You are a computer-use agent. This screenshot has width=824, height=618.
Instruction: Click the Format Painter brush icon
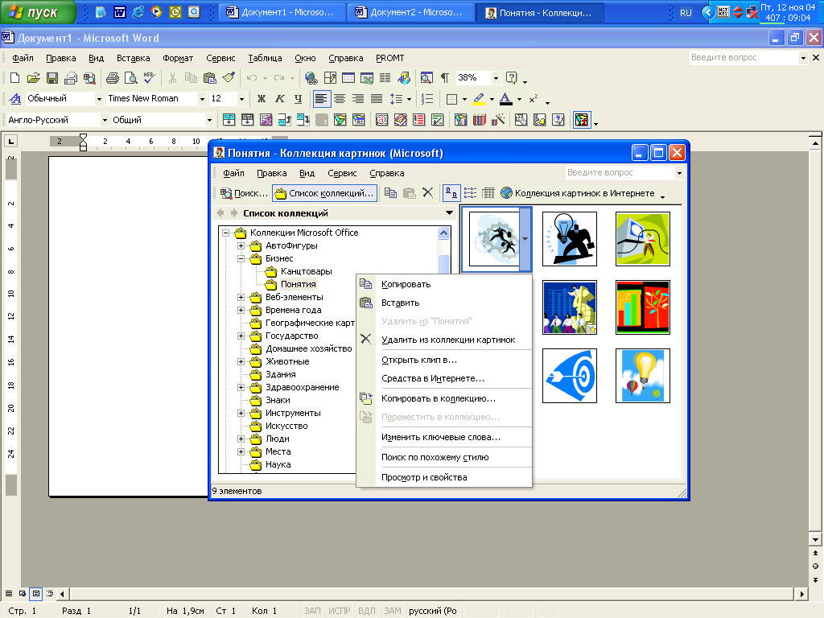coord(228,78)
